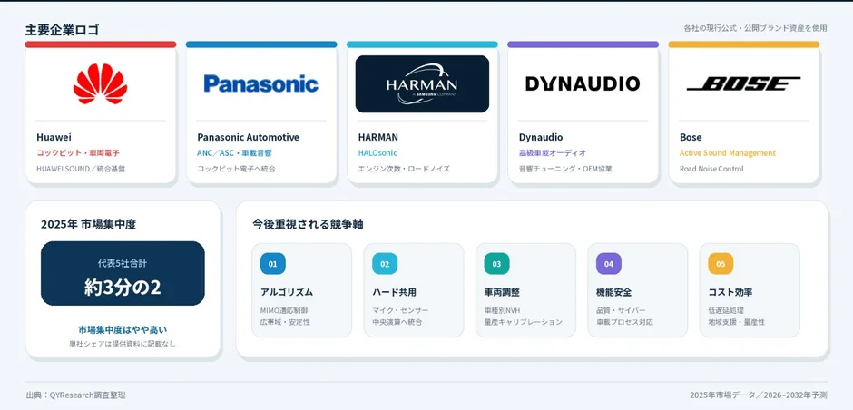The height and width of the screenshot is (410, 853).
Task: Click the HALOsonic label
Action: (377, 152)
